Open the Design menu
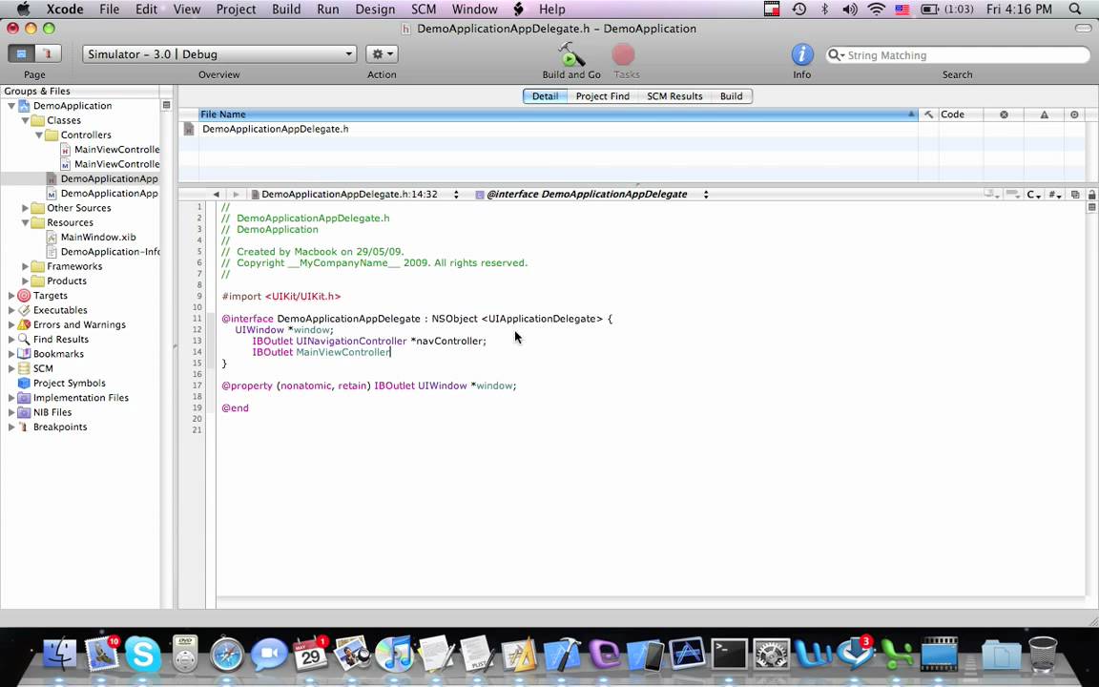The width and height of the screenshot is (1099, 687). (x=375, y=10)
